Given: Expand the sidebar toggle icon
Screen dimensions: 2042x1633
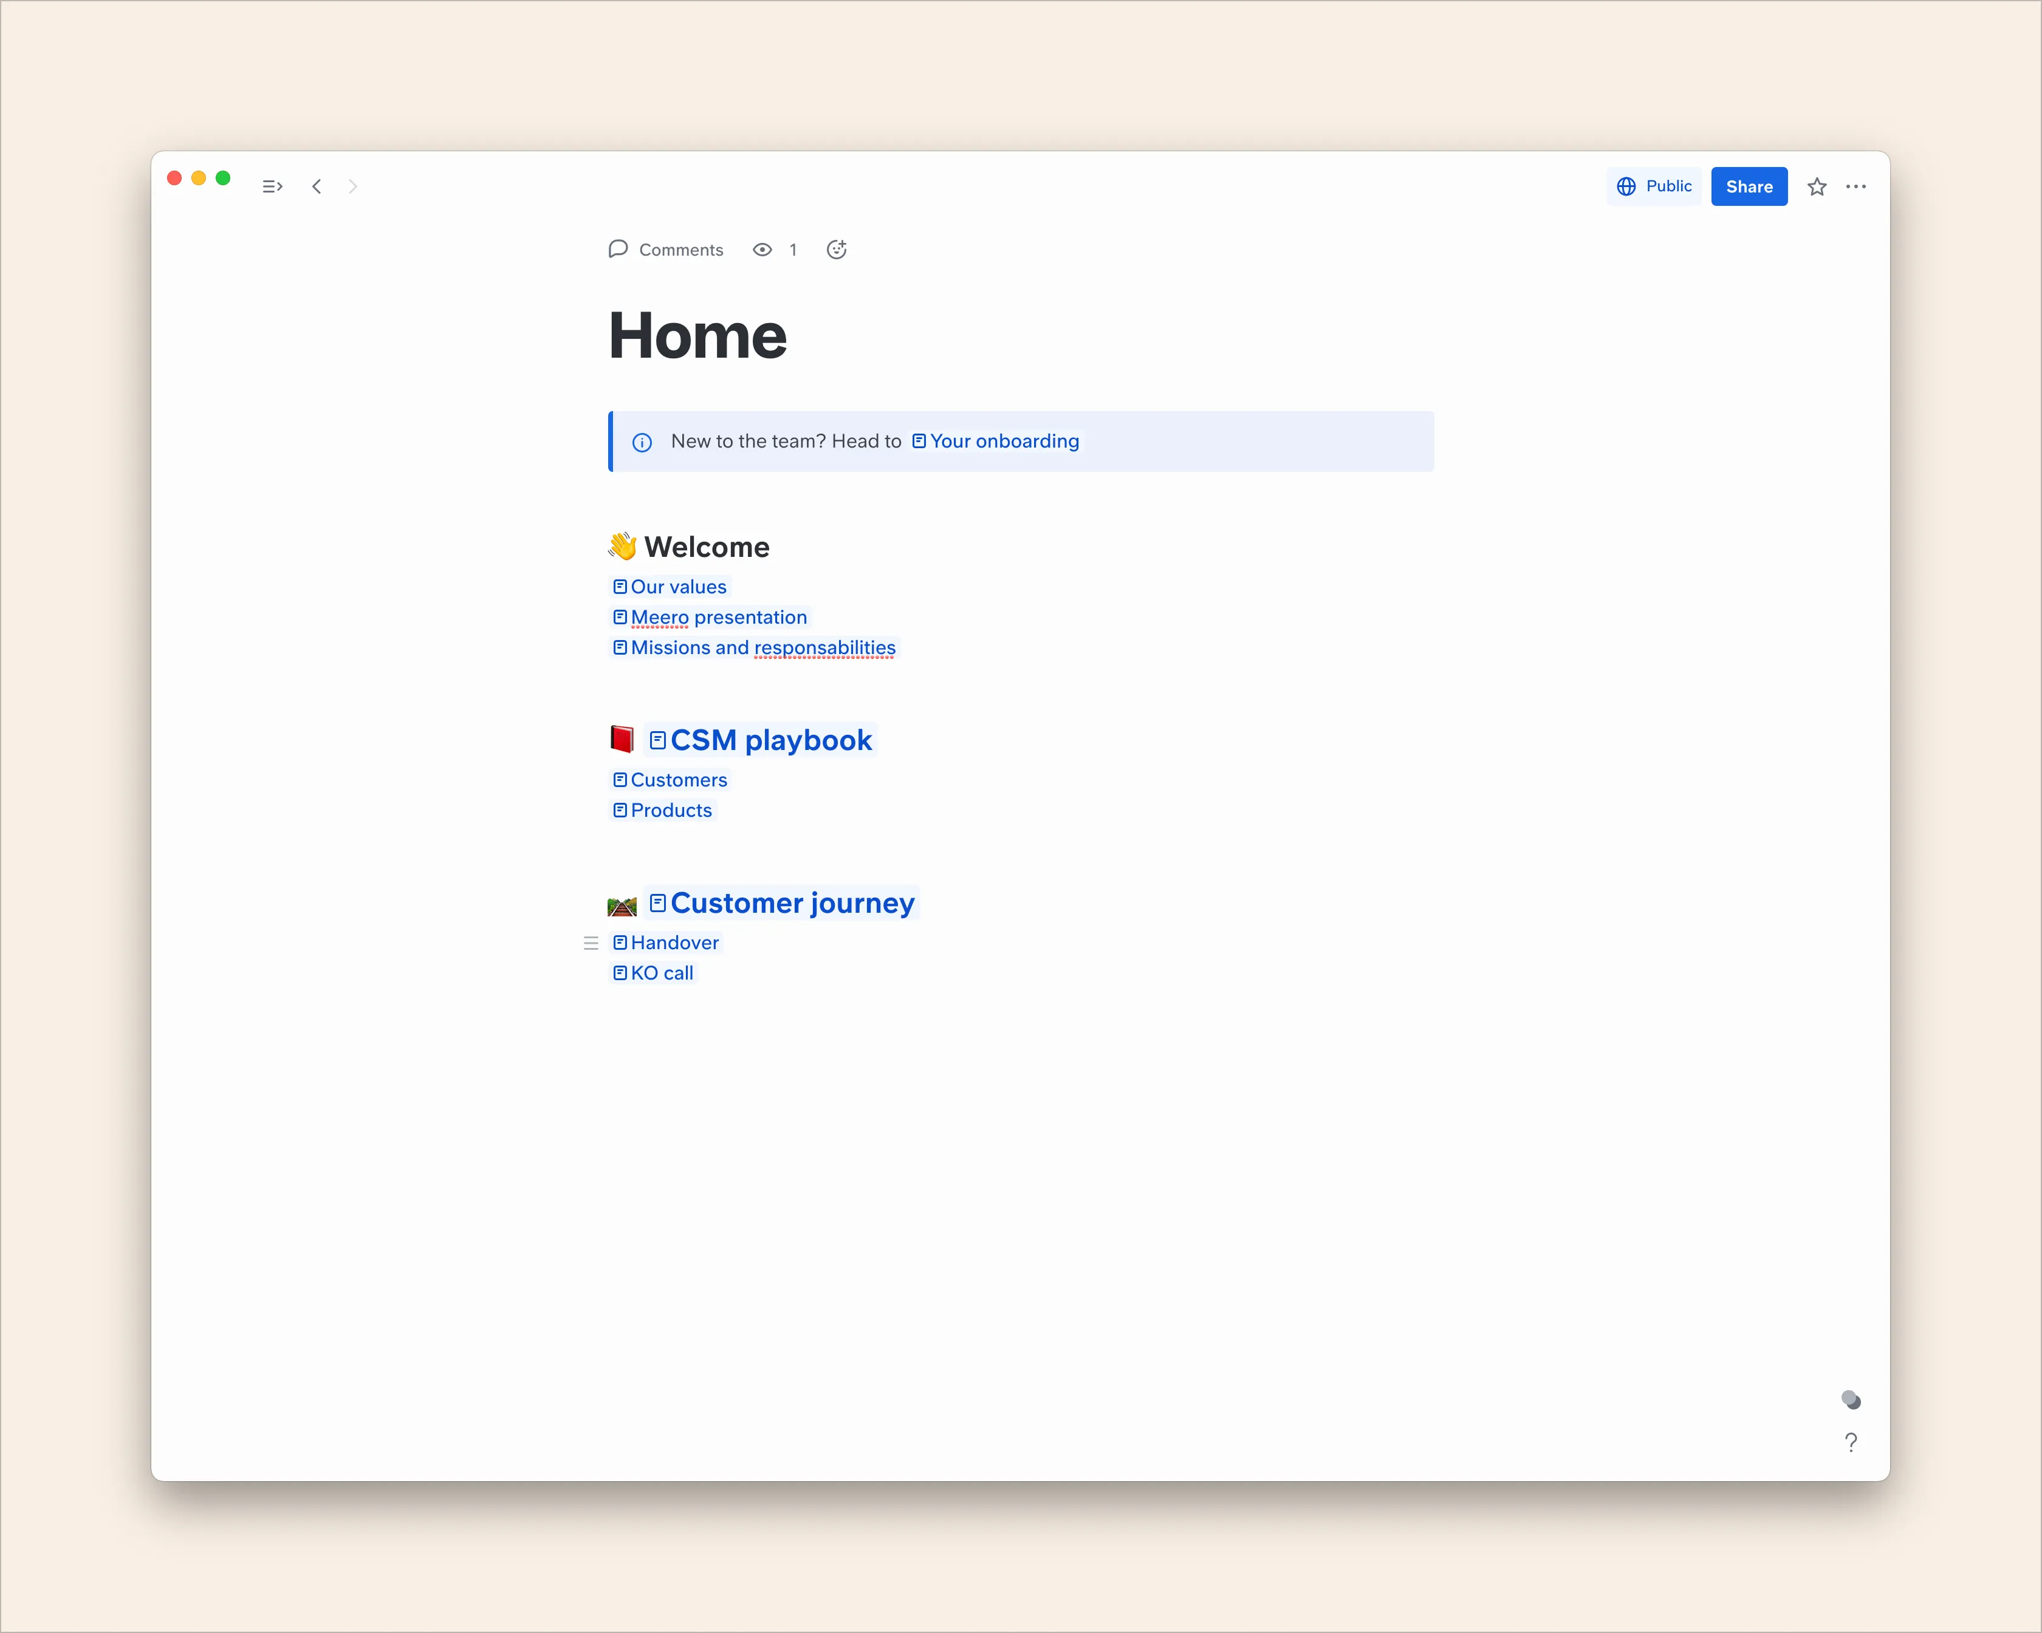Looking at the screenshot, I should pyautogui.click(x=273, y=186).
